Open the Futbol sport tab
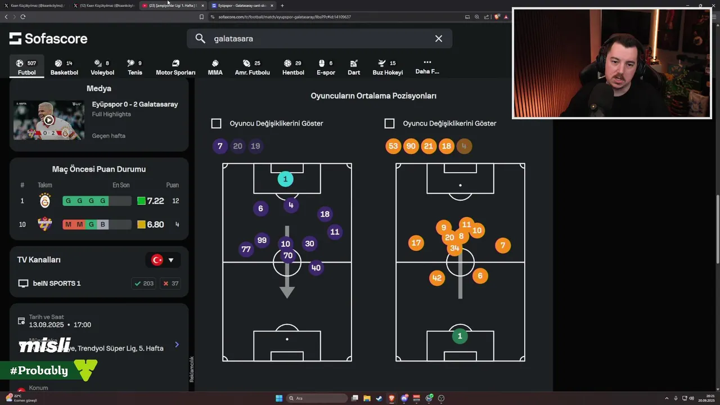Viewport: 720px width, 405px height. click(26, 67)
